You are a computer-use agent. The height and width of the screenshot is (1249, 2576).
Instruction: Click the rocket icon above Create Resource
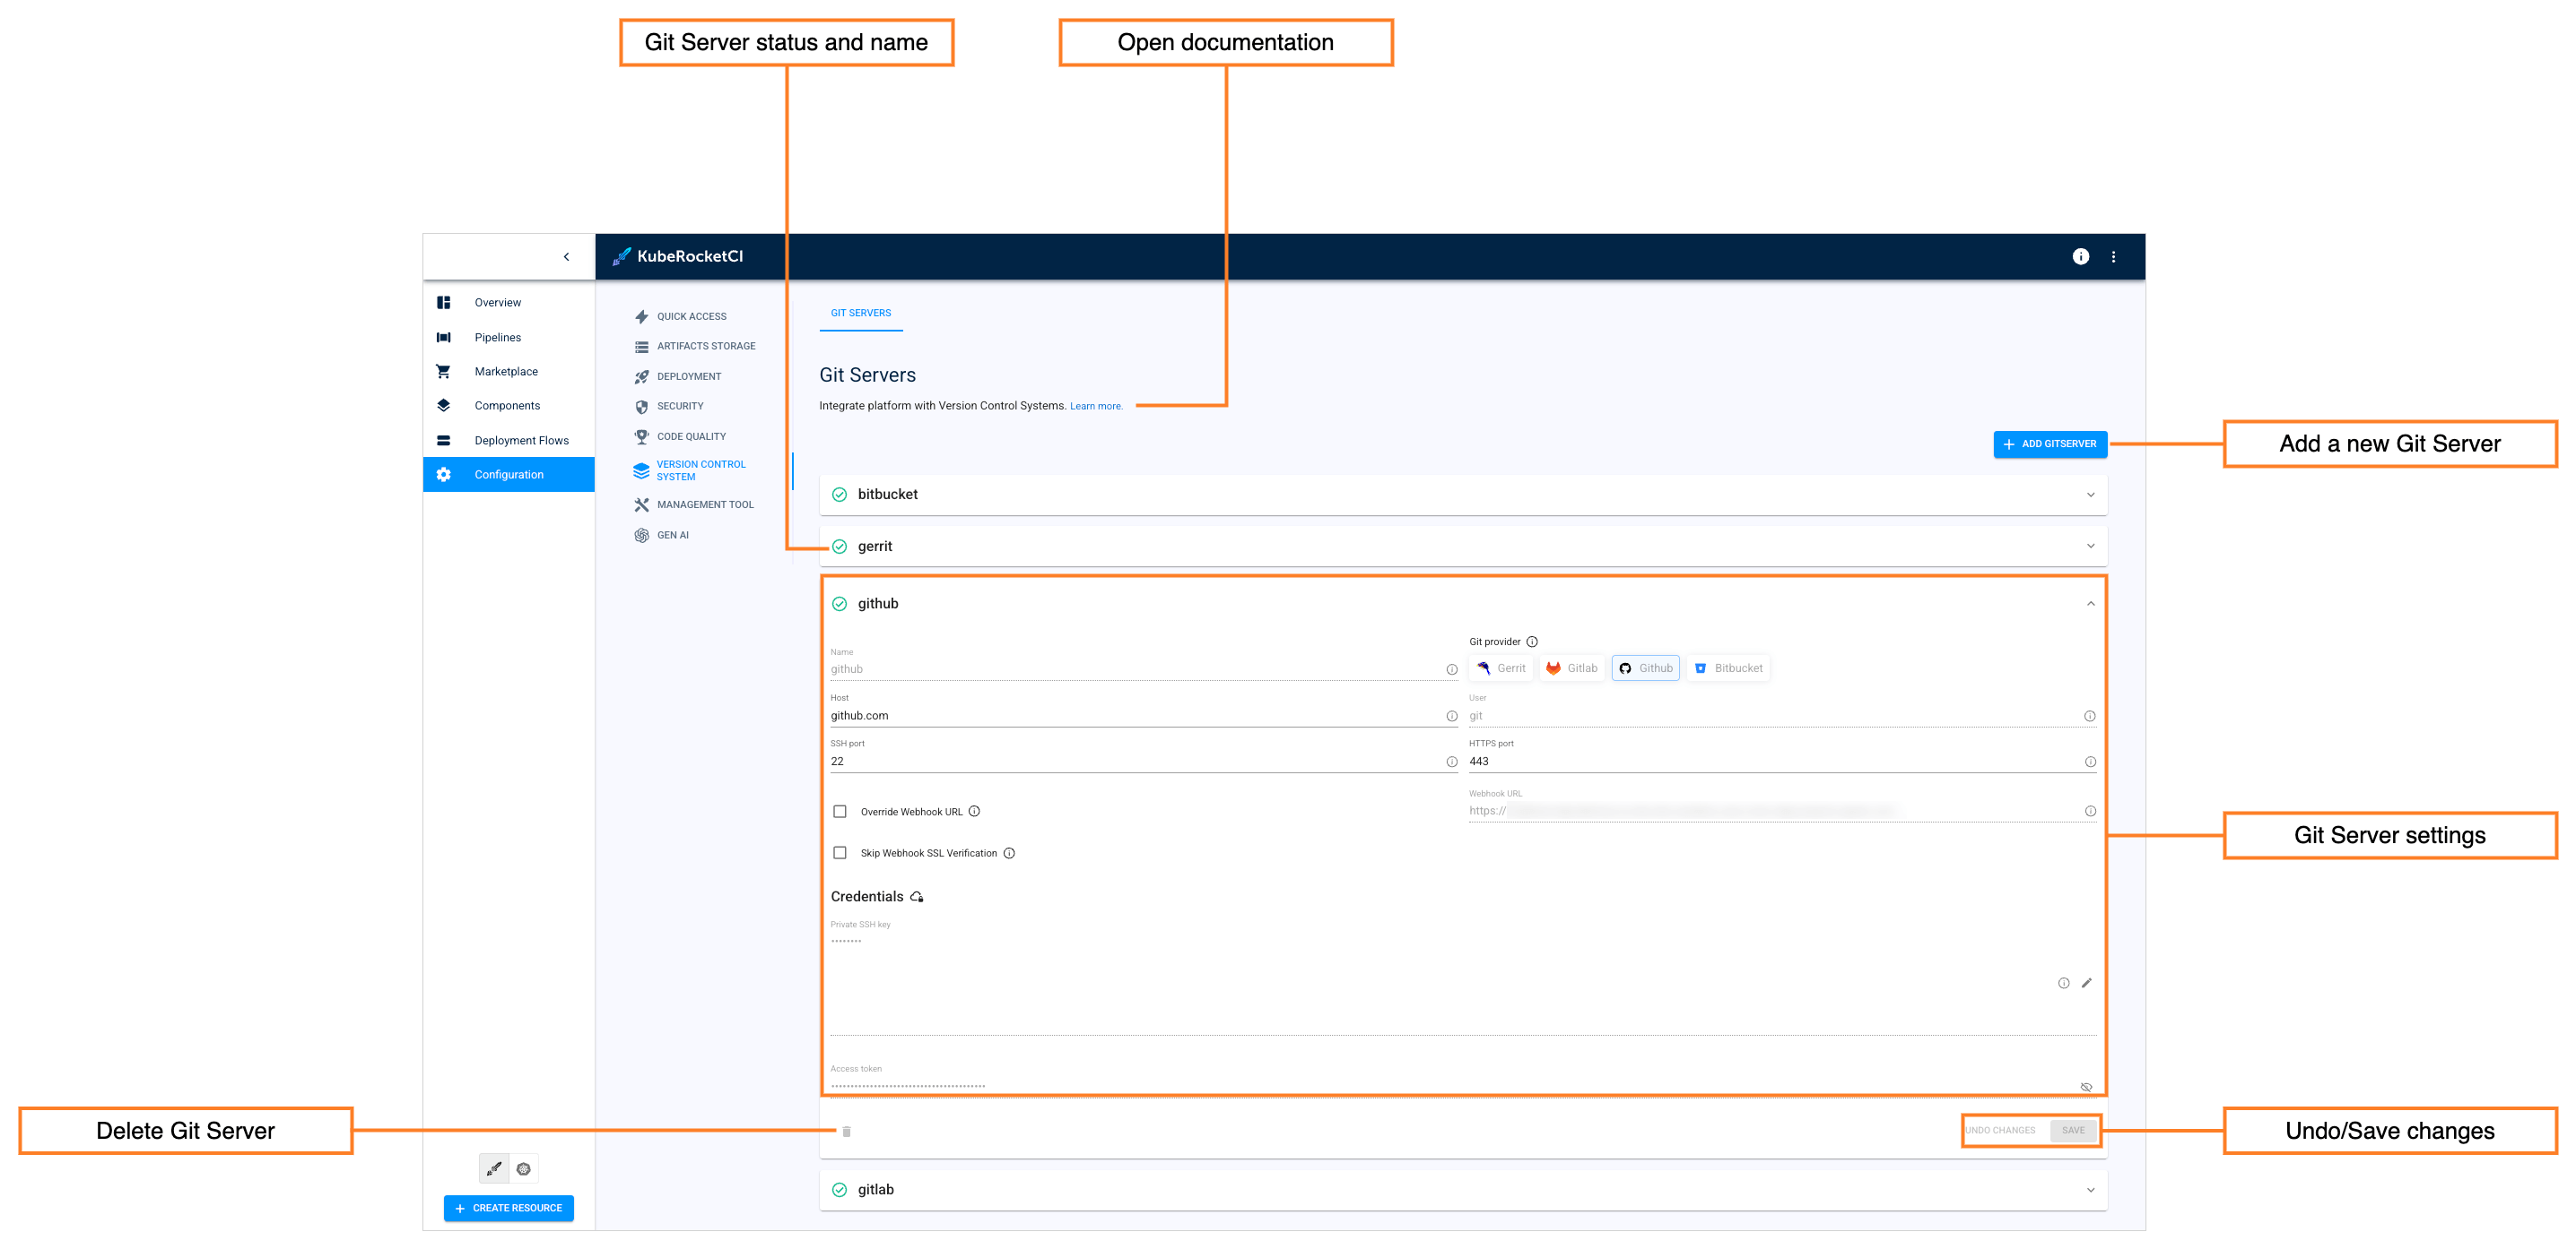click(494, 1168)
